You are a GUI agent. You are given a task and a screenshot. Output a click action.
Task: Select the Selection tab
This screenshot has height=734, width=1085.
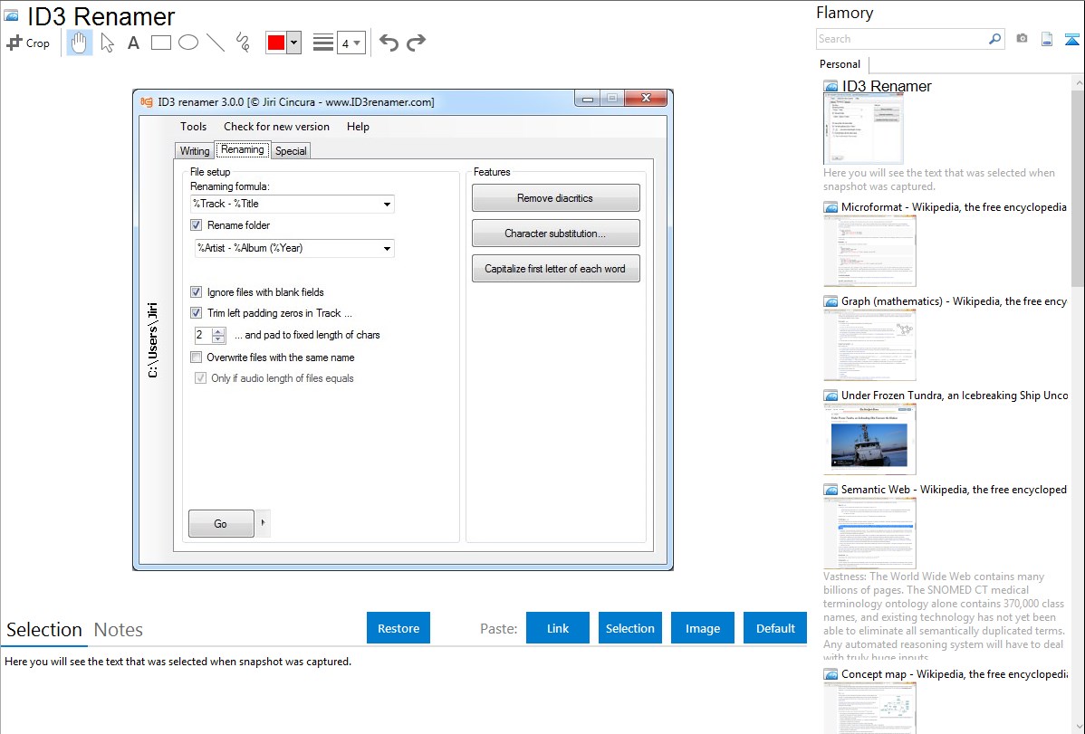tap(44, 630)
